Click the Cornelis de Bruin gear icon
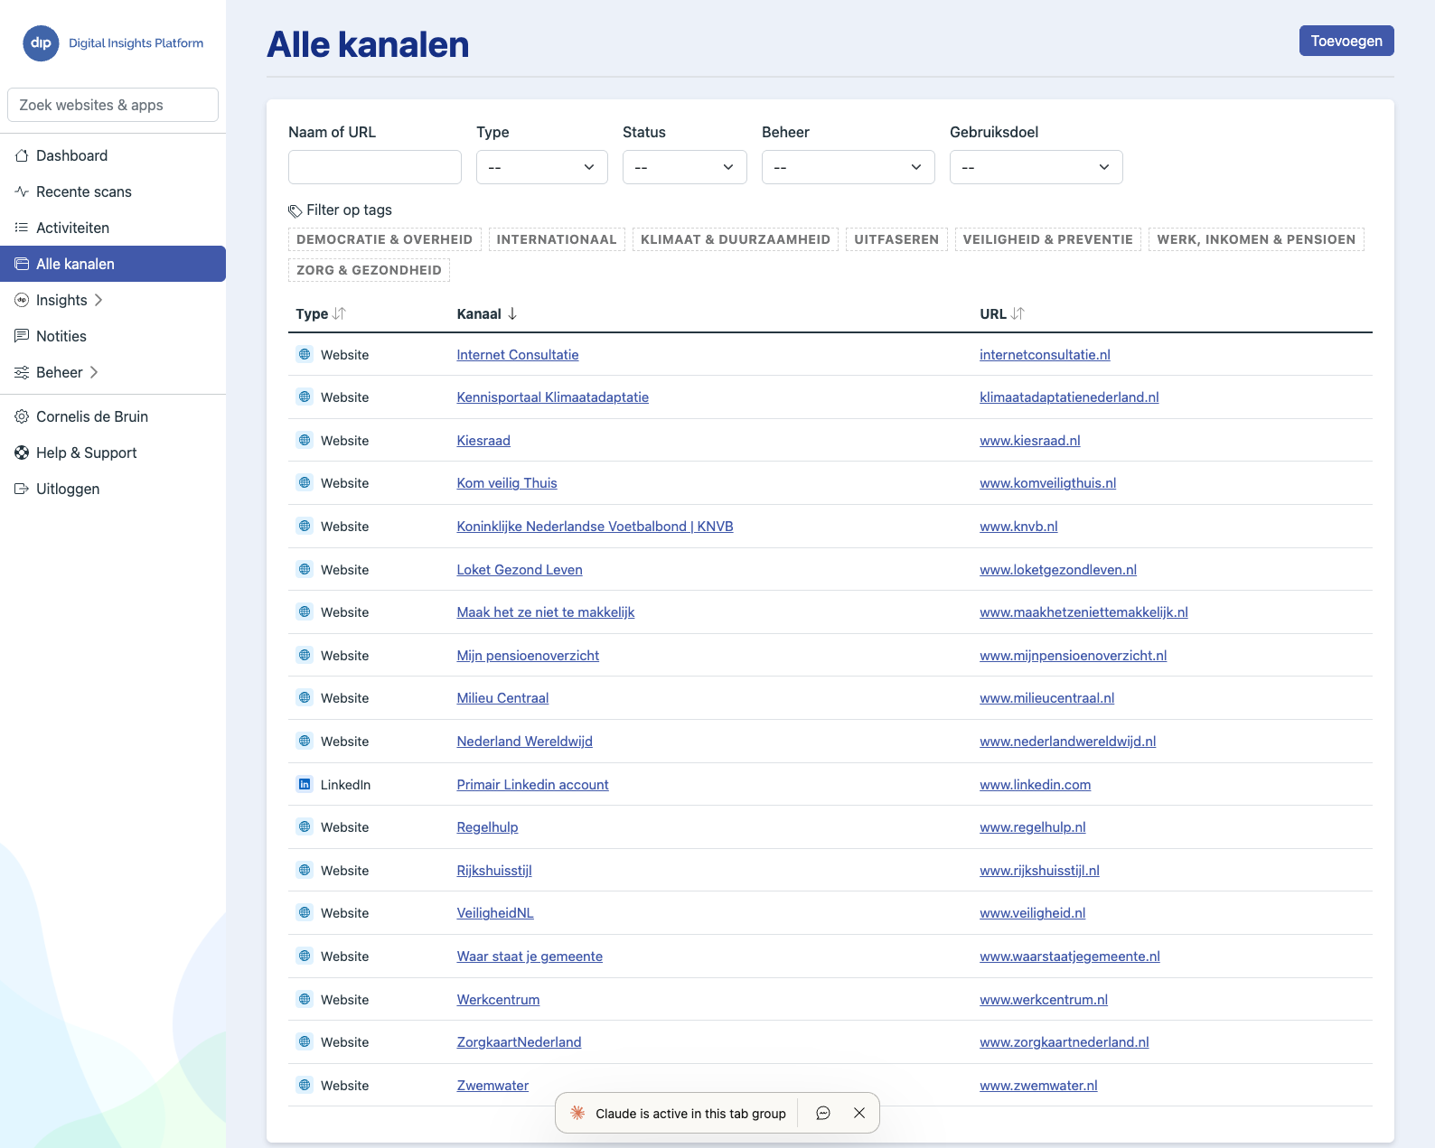 (x=22, y=416)
